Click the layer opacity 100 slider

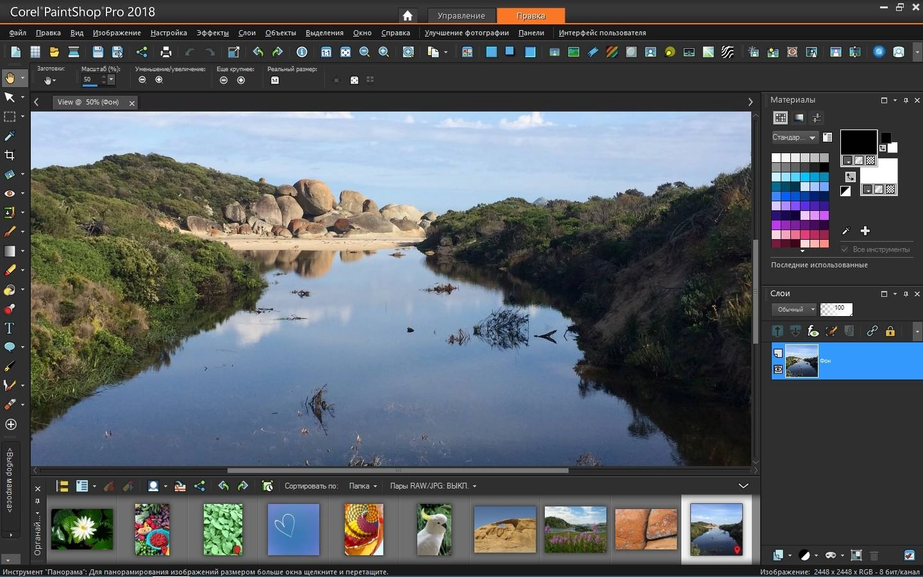(x=836, y=309)
